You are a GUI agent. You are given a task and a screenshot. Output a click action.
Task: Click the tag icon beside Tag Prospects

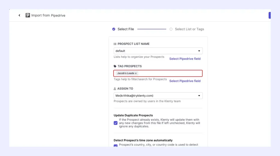[115, 66]
